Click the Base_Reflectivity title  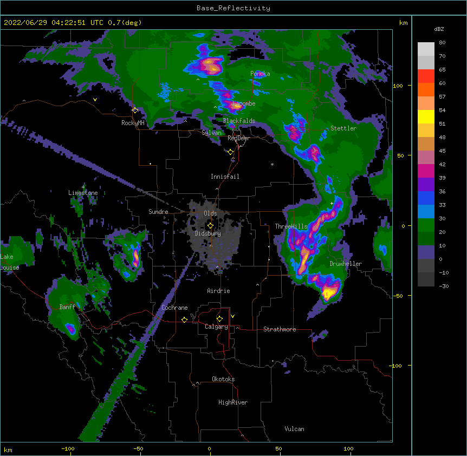coord(233,8)
